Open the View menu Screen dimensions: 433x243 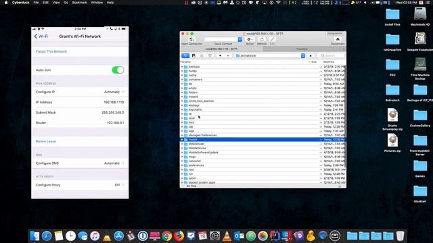click(x=56, y=3)
